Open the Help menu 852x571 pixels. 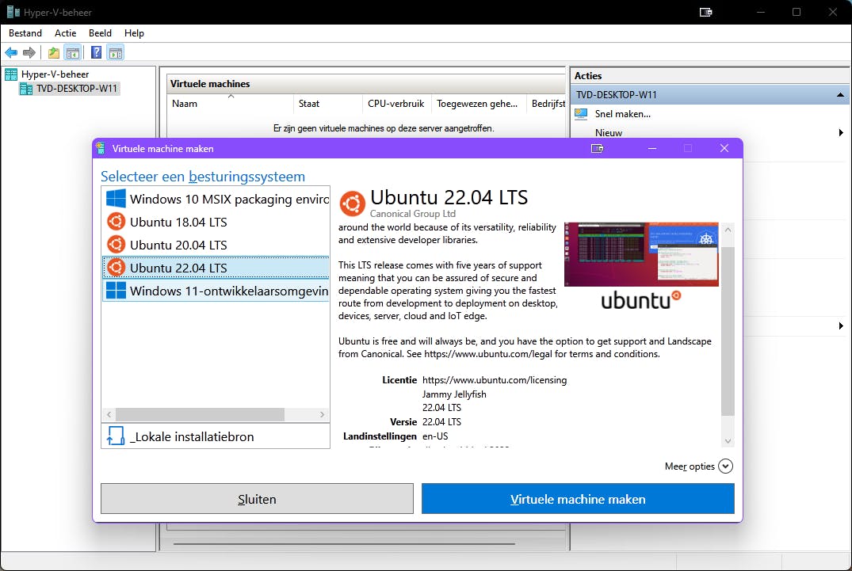[134, 33]
